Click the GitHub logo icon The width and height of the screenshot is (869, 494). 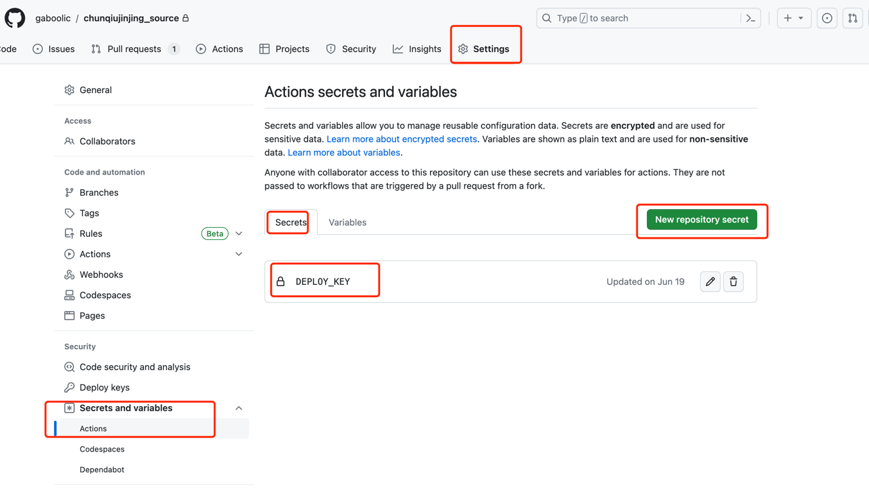coord(15,18)
